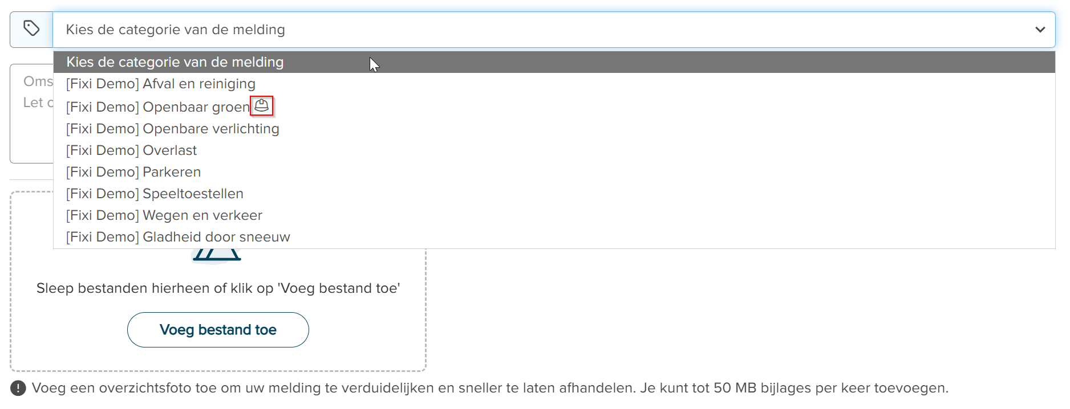This screenshot has width=1070, height=409.
Task: Click the 'Voeg een overzichtsfoto toe' hint text
Action: pos(490,388)
